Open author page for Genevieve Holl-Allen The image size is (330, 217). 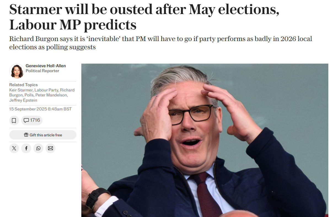point(45,66)
